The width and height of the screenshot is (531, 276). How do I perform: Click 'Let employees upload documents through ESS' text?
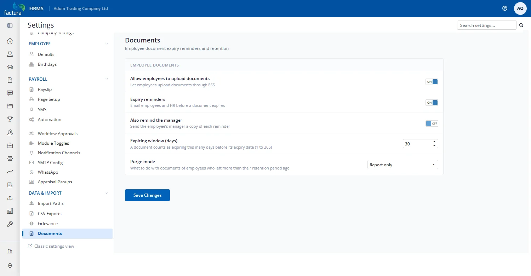click(x=172, y=85)
